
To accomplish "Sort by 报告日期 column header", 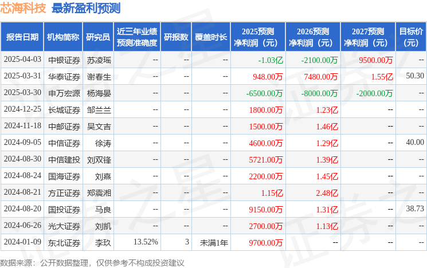I will pyautogui.click(x=22, y=37).
